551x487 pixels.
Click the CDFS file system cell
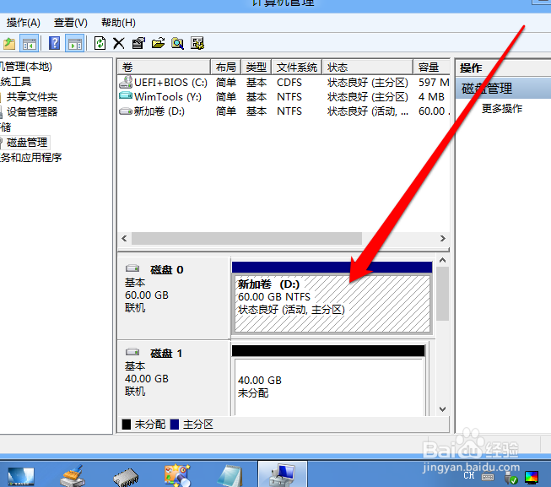289,83
